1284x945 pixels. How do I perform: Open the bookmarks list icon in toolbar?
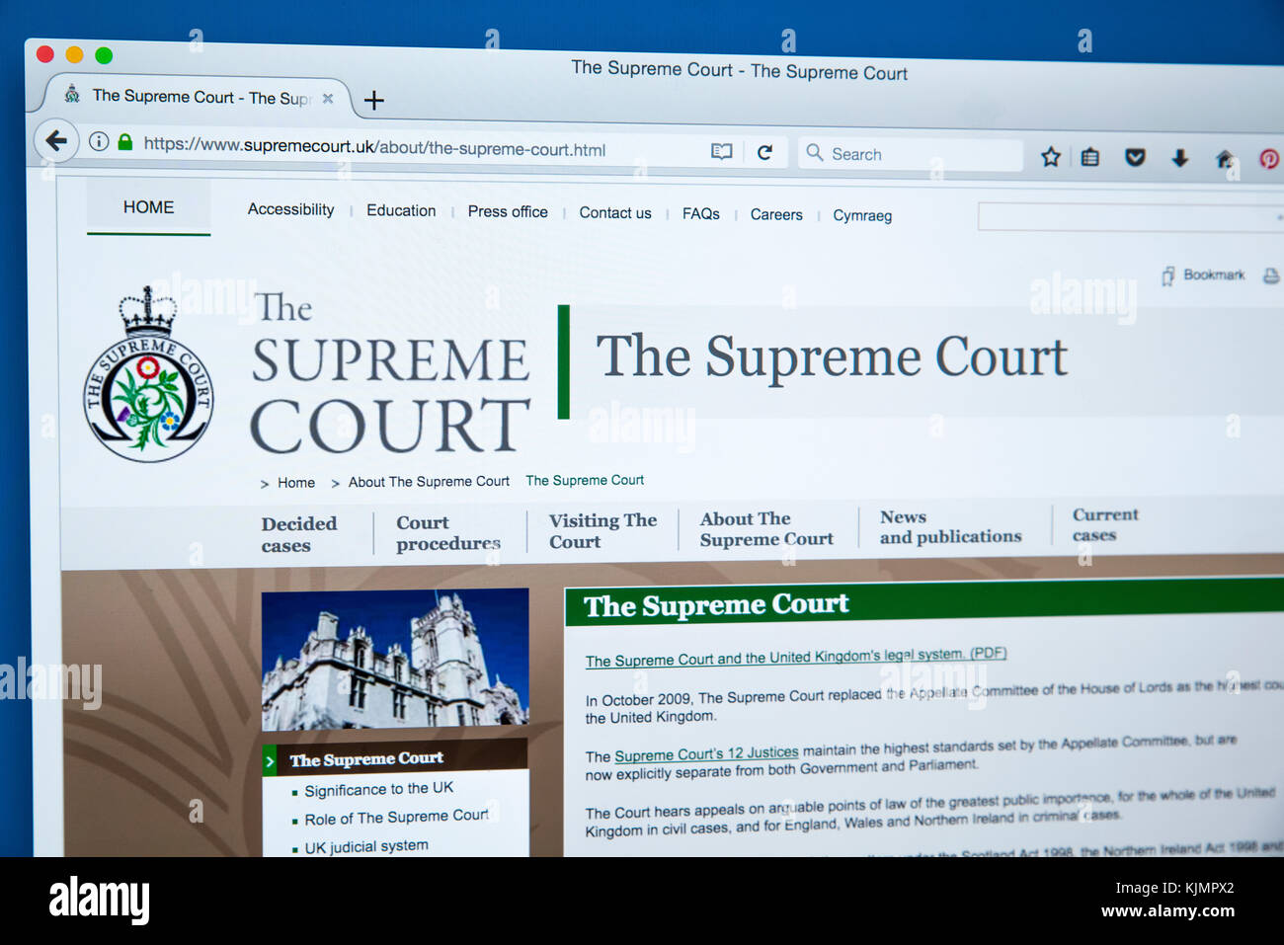(x=1090, y=157)
